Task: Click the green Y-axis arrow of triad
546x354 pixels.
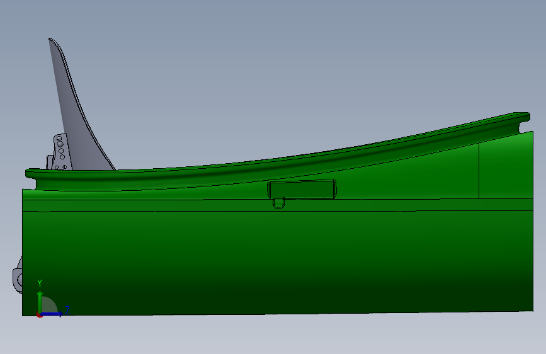Action: pyautogui.click(x=40, y=301)
